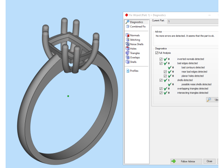
Task: Toggle intersecting triangles detected checkbox
Action: 161,93
